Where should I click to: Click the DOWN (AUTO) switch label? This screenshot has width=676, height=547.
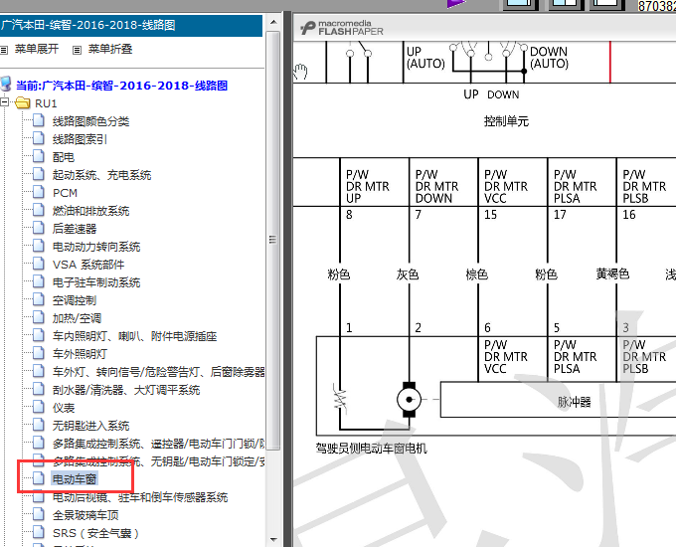tap(549, 58)
